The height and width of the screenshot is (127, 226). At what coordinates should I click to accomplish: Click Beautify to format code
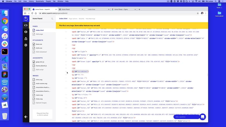[x=82, y=19]
